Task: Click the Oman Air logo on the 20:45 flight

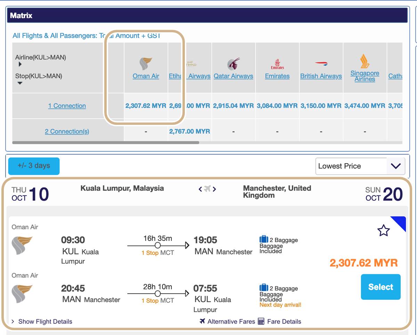Action: [x=22, y=294]
